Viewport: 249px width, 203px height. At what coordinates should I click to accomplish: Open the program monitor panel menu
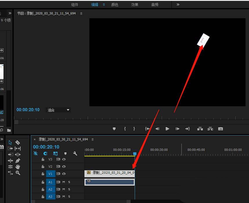[x=81, y=14]
